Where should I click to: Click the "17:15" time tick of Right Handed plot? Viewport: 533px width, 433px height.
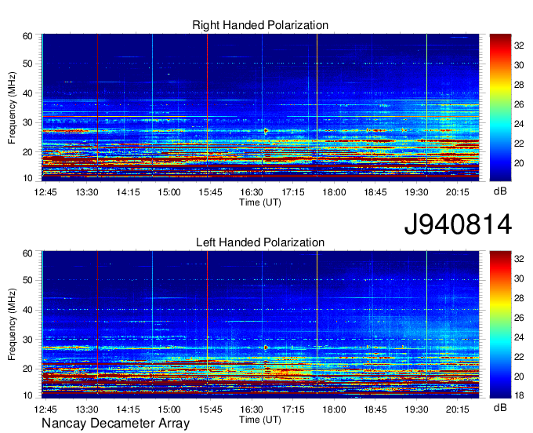click(x=293, y=192)
